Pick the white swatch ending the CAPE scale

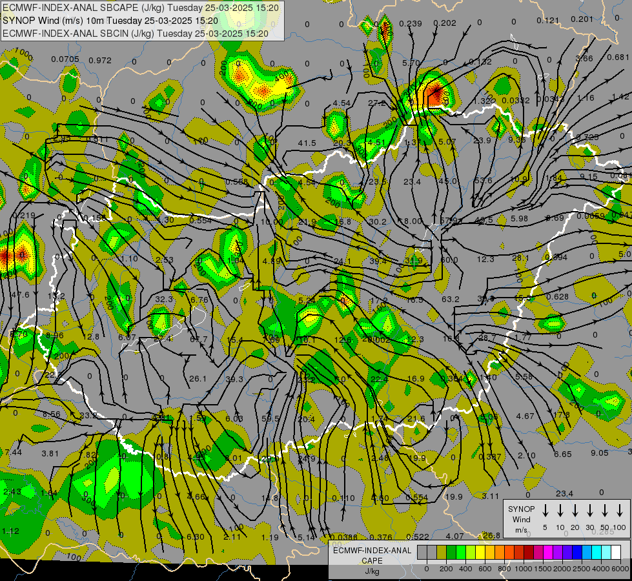615,552
